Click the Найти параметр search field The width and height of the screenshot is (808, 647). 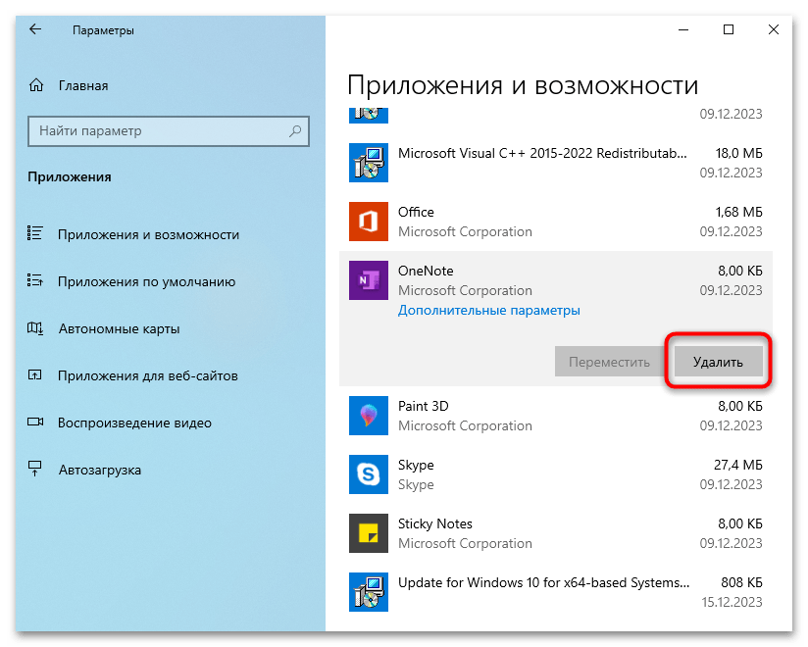click(x=157, y=130)
